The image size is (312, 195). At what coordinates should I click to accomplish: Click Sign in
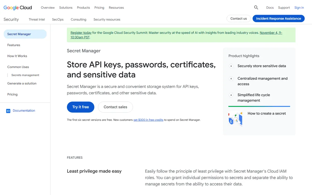tap(299, 8)
